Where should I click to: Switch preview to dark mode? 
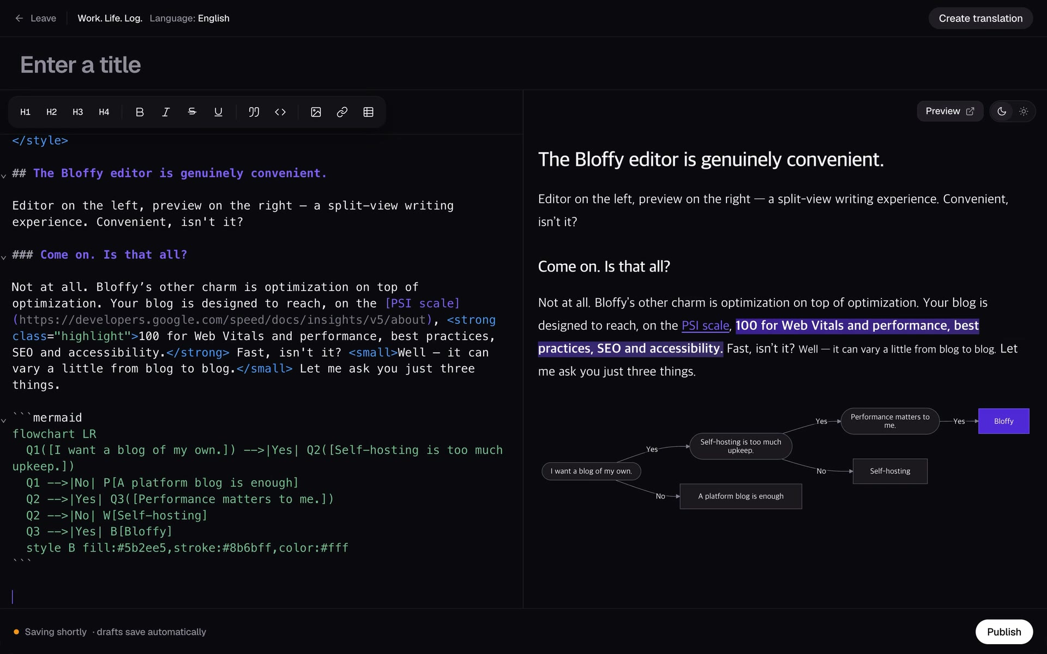pos(1002,111)
